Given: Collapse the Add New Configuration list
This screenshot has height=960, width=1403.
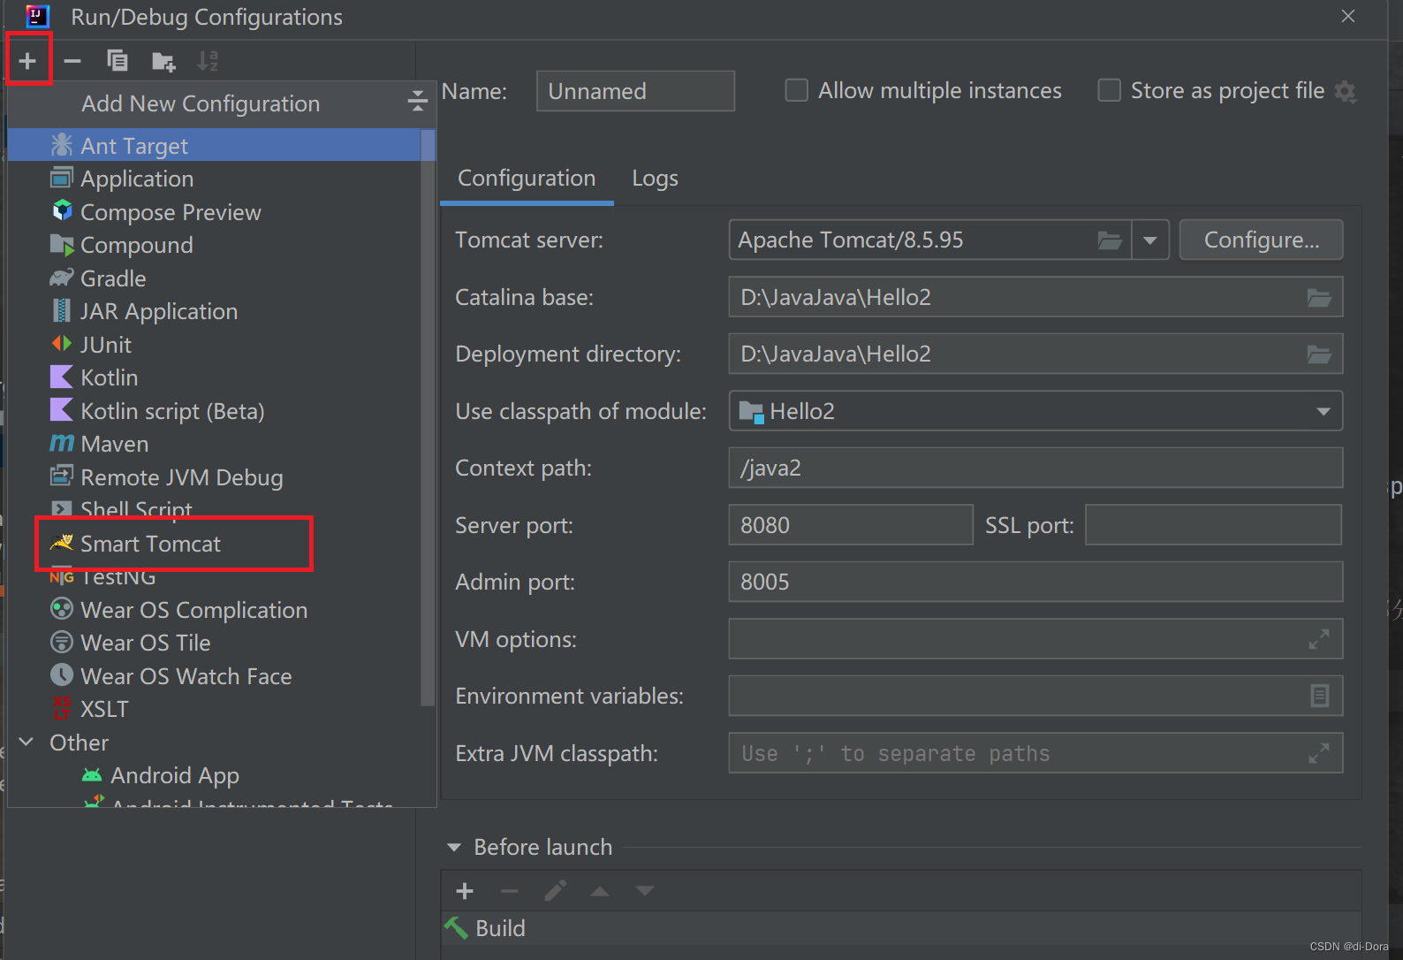Looking at the screenshot, I should point(417,102).
